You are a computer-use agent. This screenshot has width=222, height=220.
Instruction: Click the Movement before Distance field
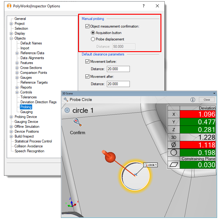pyautogui.click(x=118, y=69)
